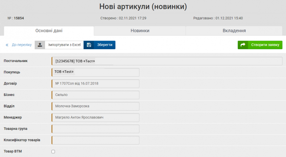Click the Редаговано date 01.12.2021 15:40
The height and width of the screenshot is (157, 286).
tap(229, 18)
